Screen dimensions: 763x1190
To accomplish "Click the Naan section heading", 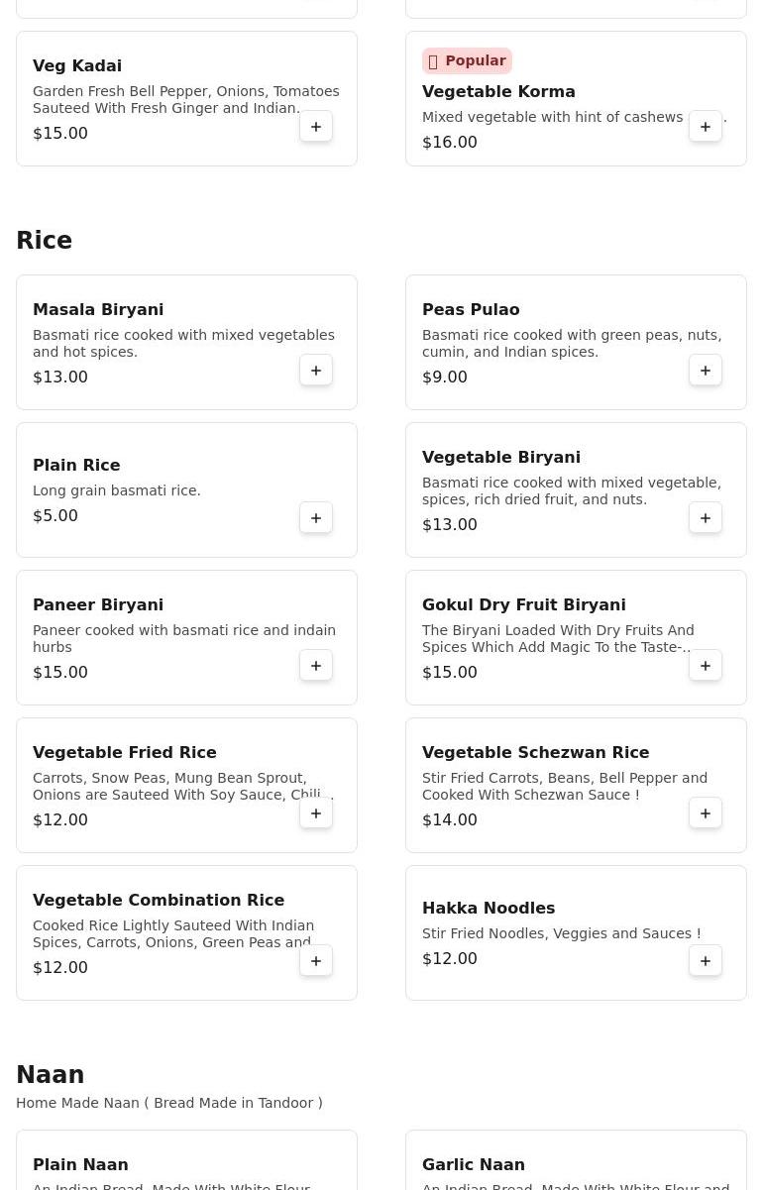I will tap(51, 1075).
